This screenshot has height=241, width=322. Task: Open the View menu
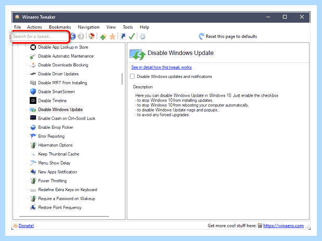111,27
